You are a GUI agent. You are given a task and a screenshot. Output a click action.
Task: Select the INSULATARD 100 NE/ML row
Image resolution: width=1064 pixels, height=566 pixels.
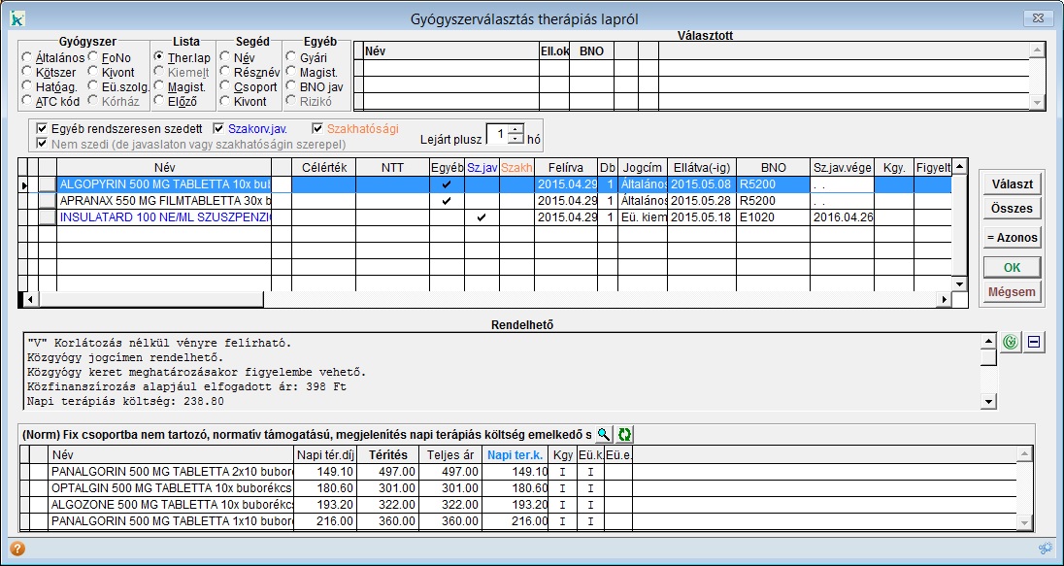point(163,217)
